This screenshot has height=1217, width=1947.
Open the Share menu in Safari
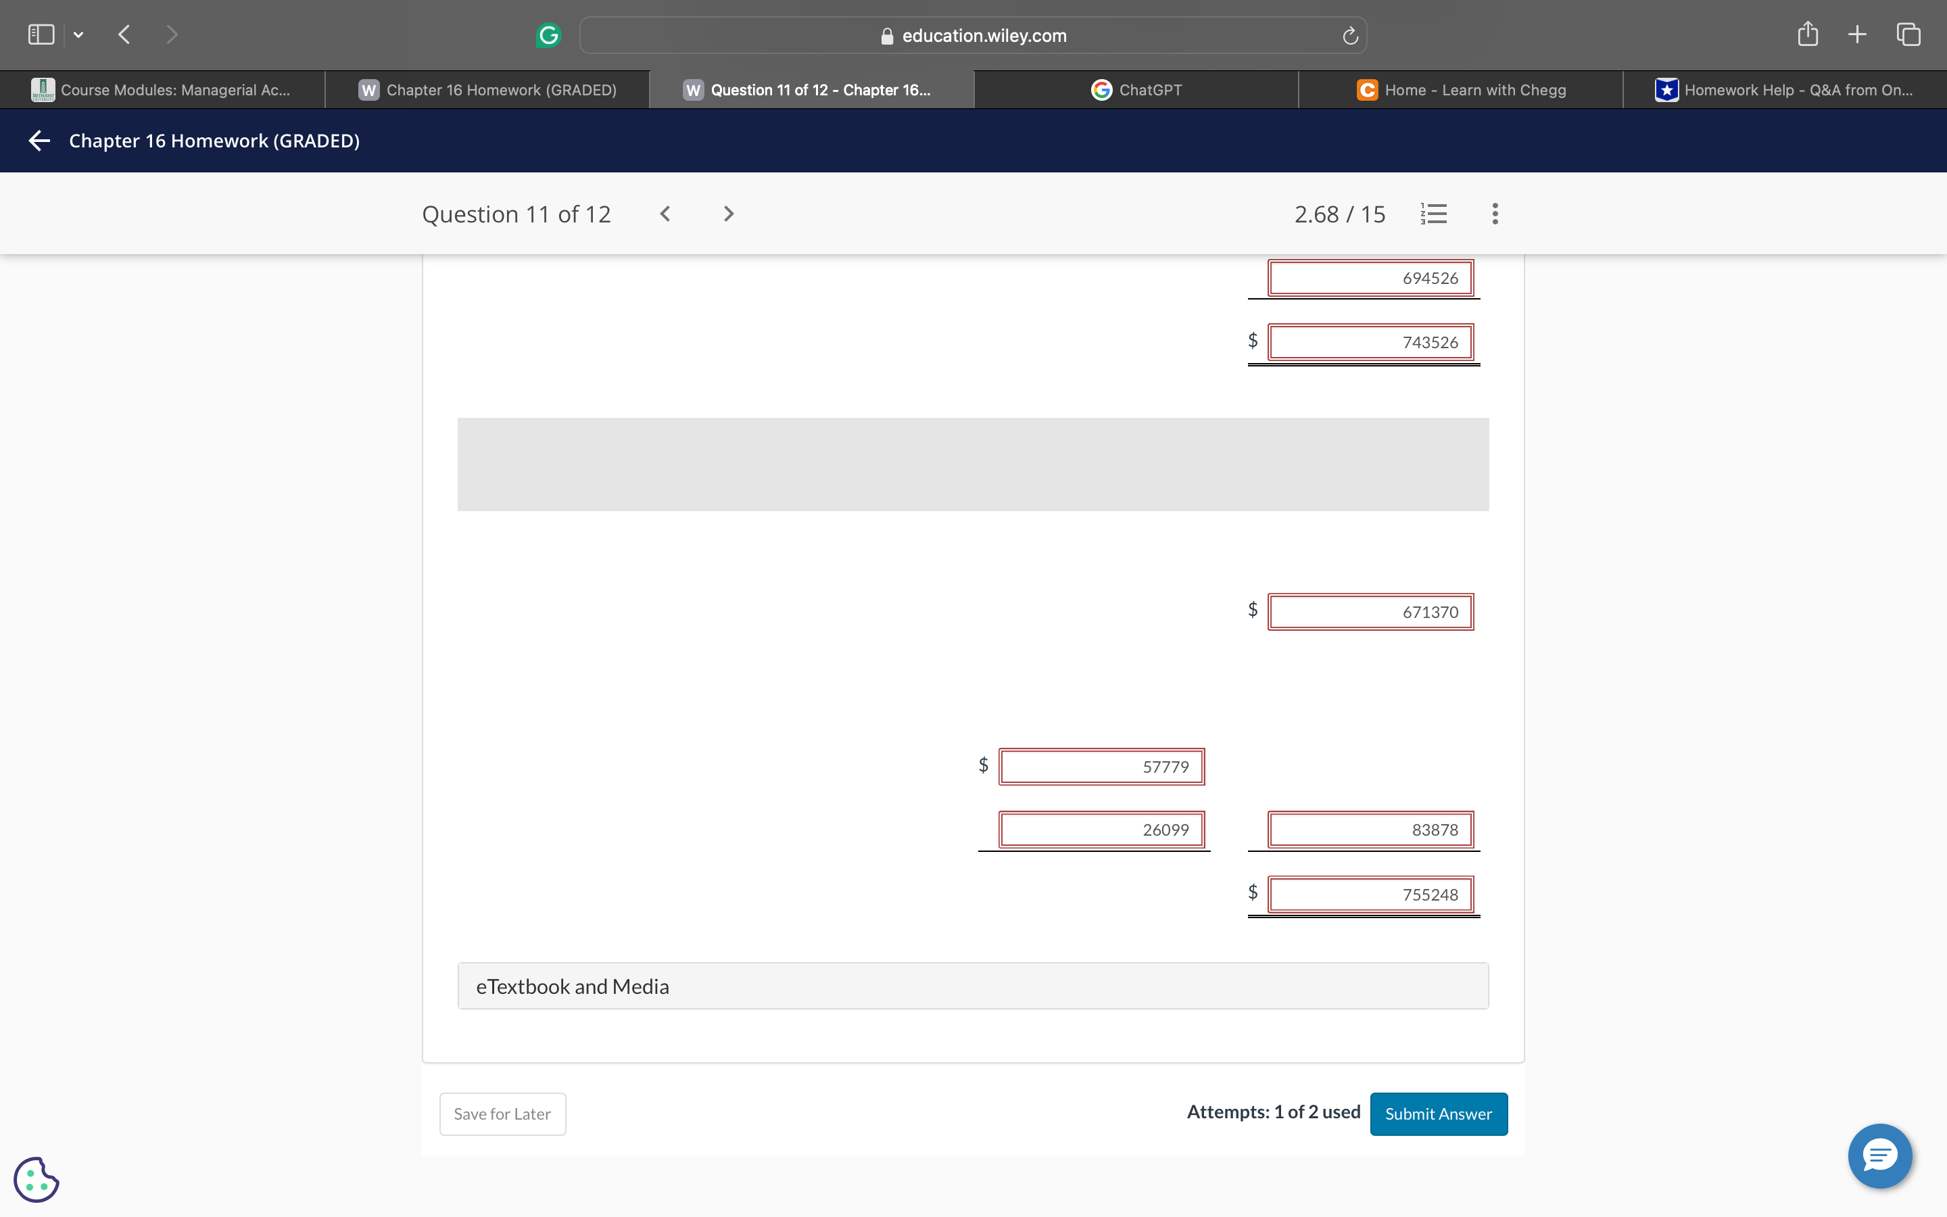[1807, 34]
